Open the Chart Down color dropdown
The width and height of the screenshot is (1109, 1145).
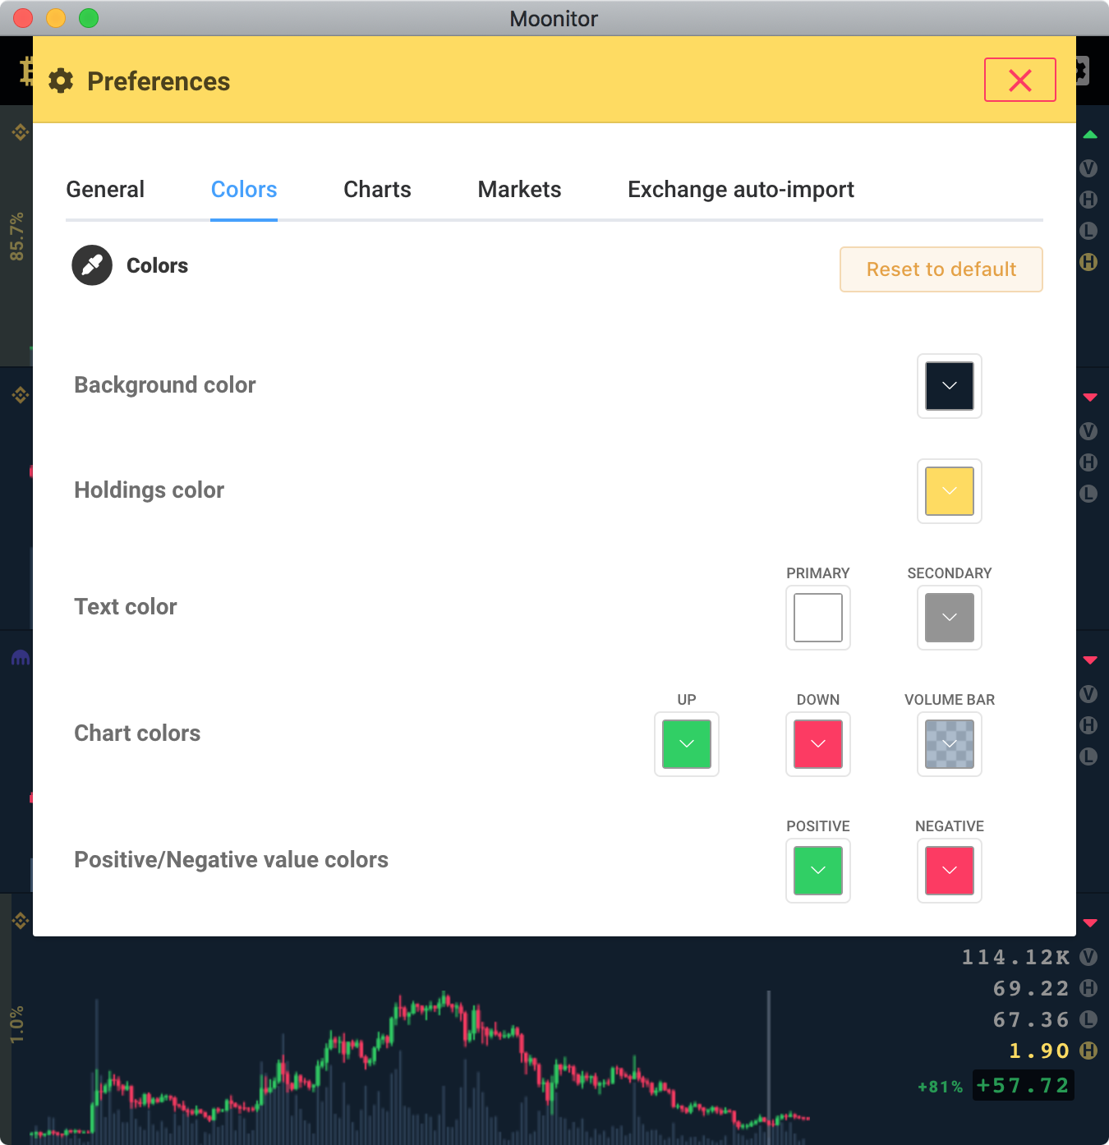(817, 744)
